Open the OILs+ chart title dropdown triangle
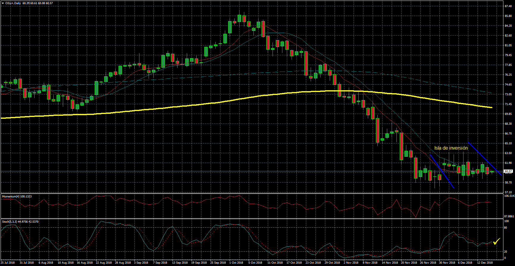This screenshot has width=515, height=266. pyautogui.click(x=3, y=3)
